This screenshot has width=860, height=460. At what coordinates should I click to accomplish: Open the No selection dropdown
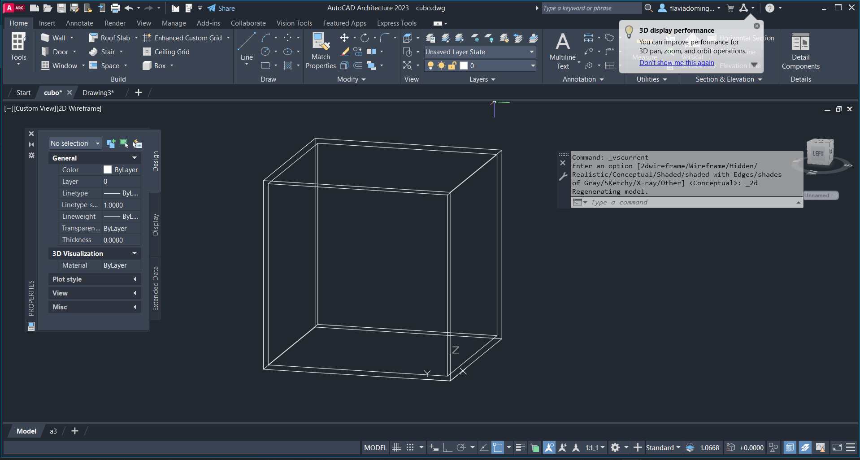[x=75, y=143]
